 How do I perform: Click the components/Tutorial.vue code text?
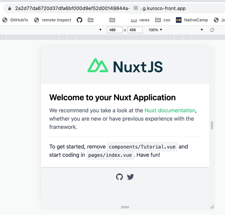point(142,147)
